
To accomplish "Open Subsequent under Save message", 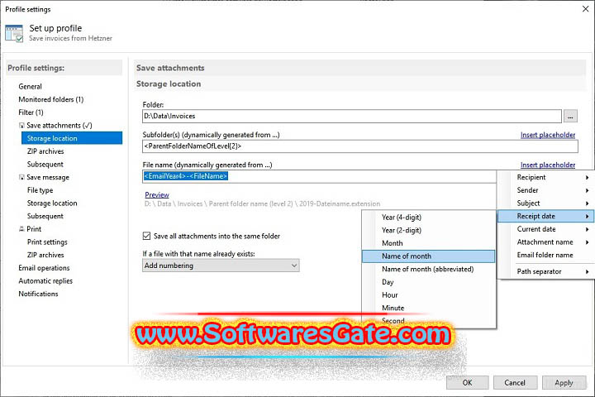I will (45, 216).
